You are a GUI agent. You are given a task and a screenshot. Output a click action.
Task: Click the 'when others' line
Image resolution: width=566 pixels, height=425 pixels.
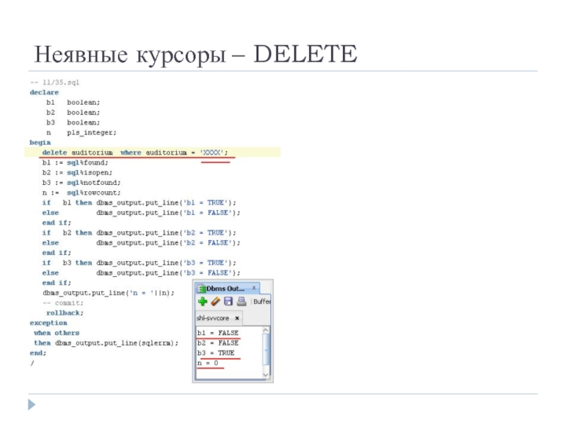pyautogui.click(x=57, y=333)
